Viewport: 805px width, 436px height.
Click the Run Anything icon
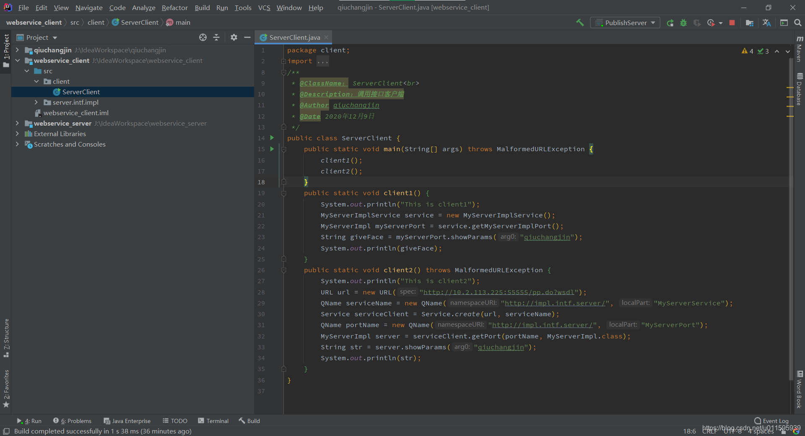[784, 23]
